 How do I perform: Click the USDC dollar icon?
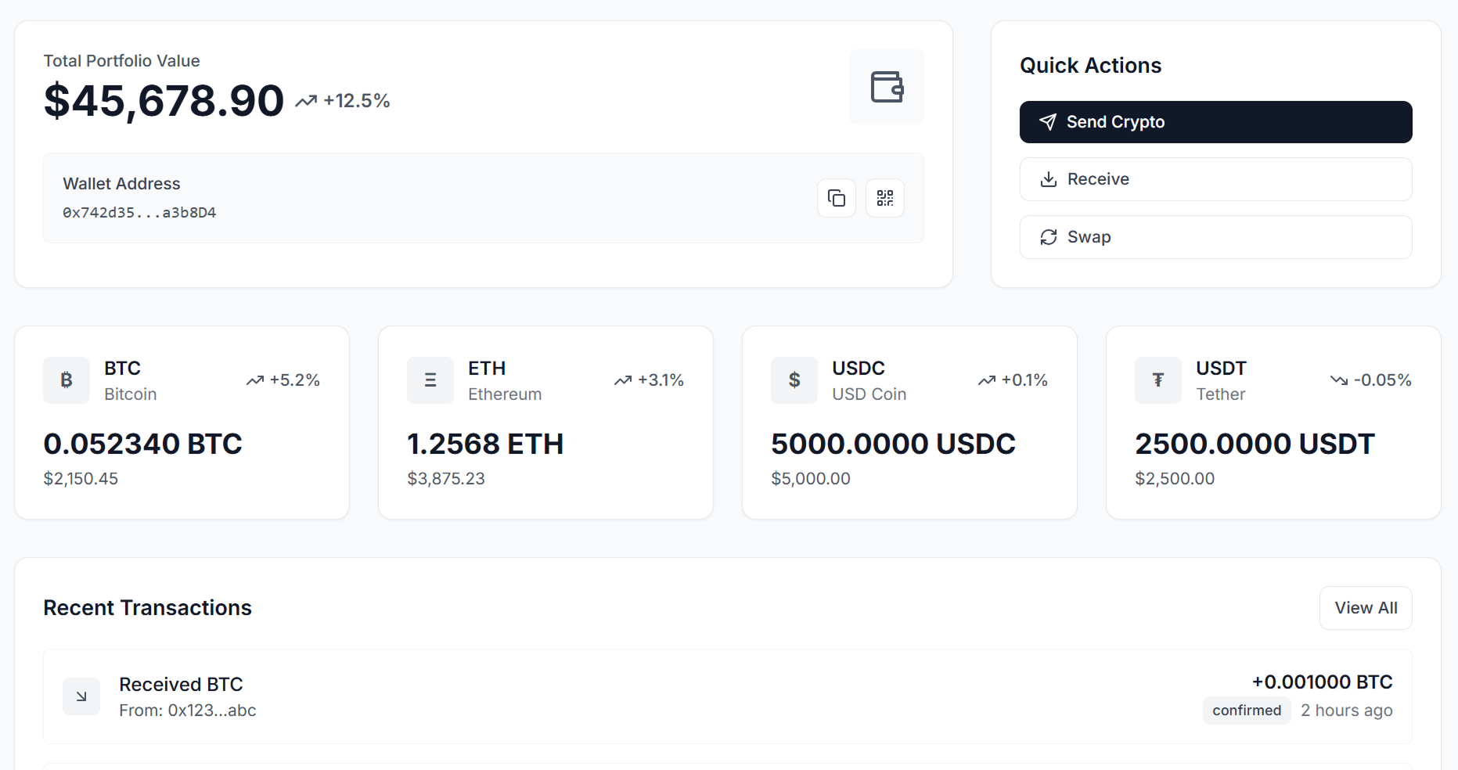tap(794, 380)
